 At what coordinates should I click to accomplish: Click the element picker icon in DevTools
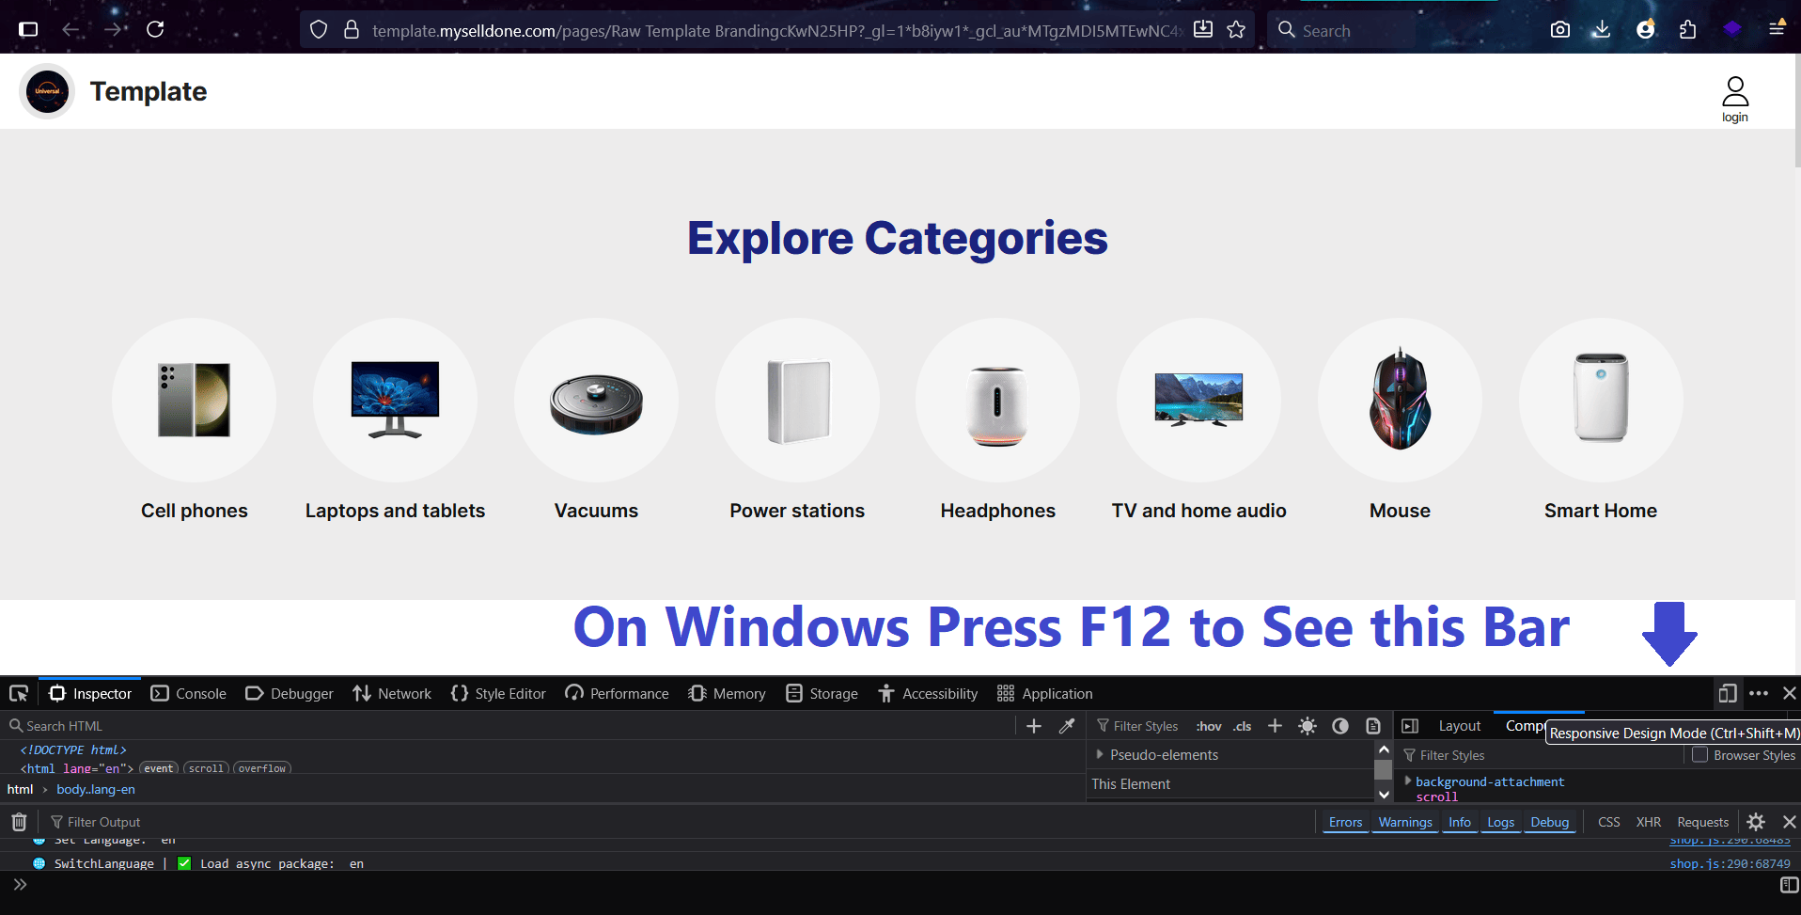[19, 694]
